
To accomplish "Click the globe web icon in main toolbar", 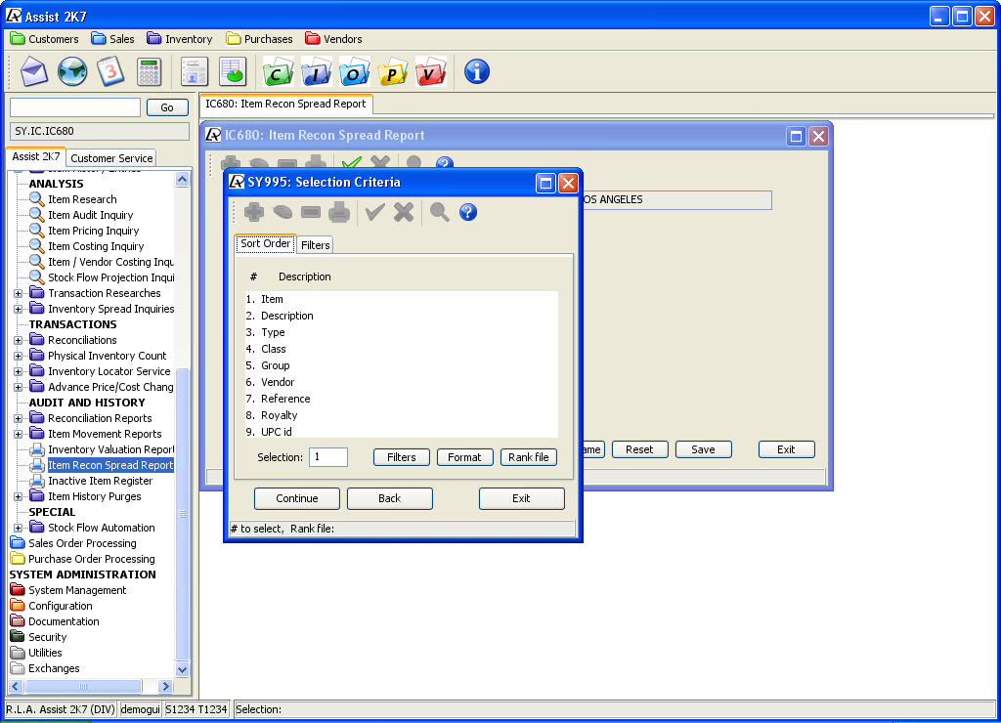I will point(72,71).
